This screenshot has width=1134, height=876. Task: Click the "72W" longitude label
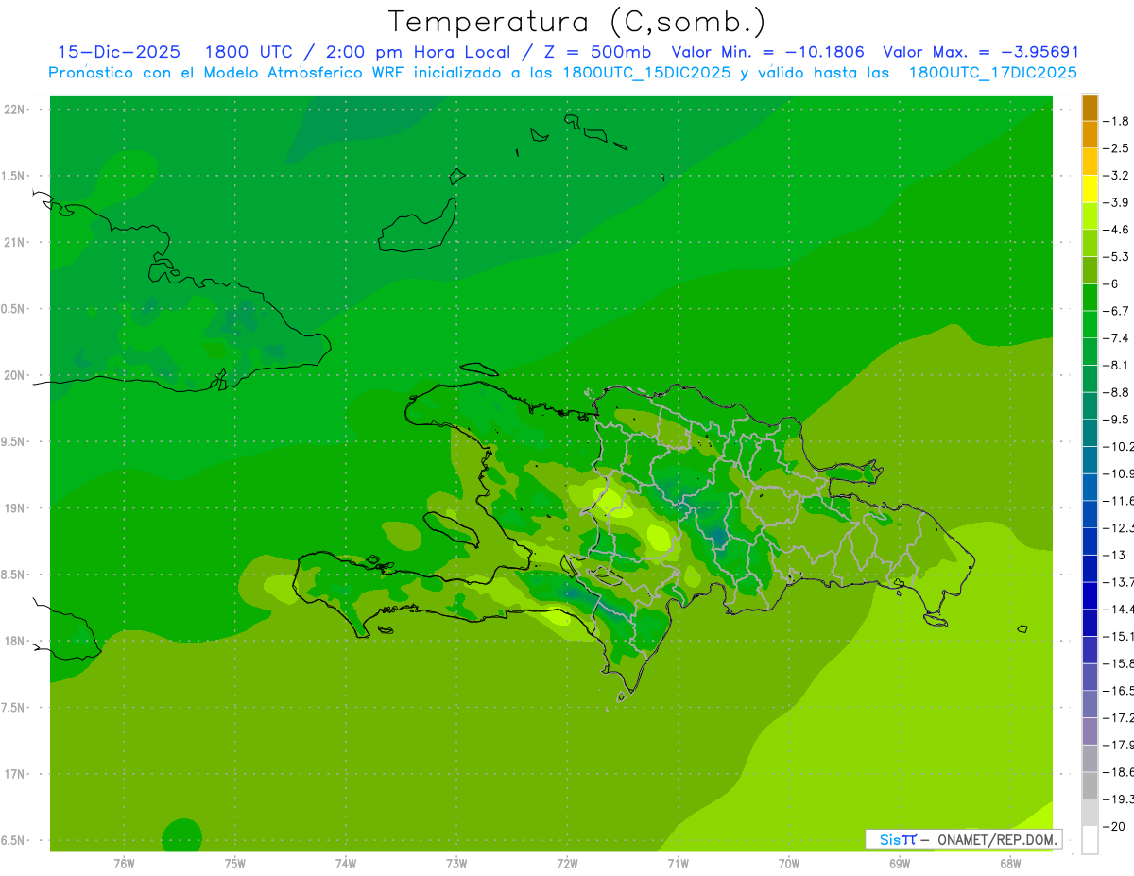click(x=567, y=863)
